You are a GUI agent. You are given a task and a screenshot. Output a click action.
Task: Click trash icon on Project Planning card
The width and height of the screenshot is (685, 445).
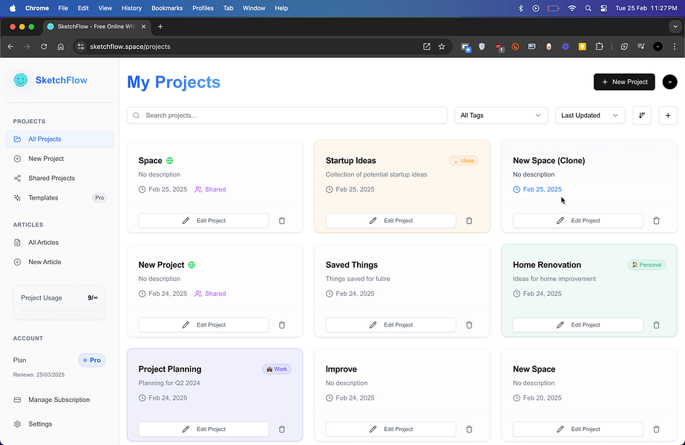(x=282, y=429)
